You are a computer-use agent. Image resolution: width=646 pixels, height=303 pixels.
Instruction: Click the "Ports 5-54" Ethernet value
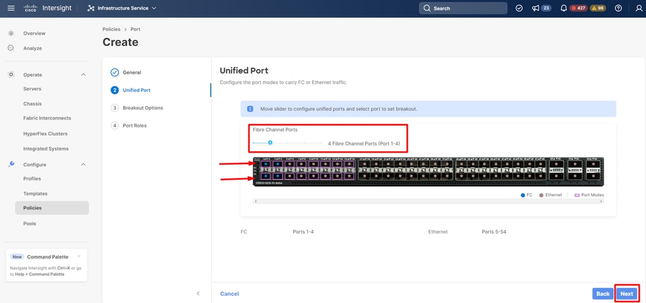point(494,232)
